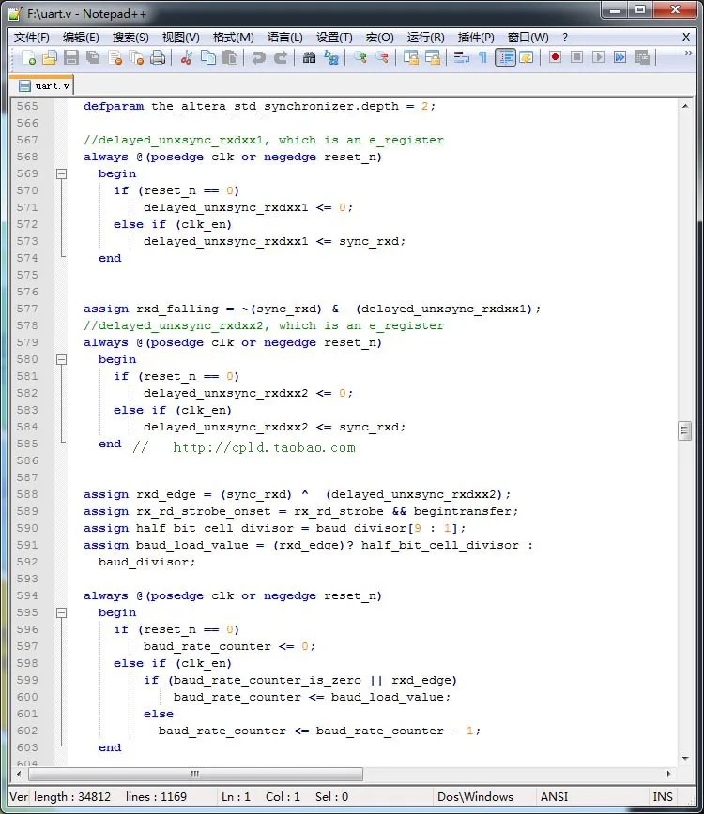Click the 'Ln : 1' status bar text
704x814 pixels.
(236, 797)
